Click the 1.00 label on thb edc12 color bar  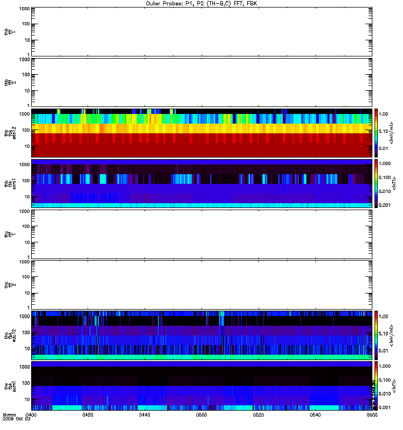click(383, 114)
